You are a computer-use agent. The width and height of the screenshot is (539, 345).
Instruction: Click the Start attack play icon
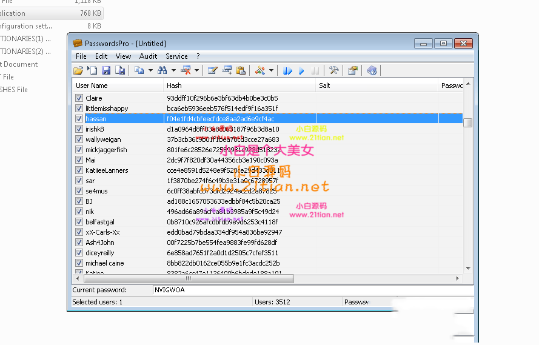tap(301, 71)
